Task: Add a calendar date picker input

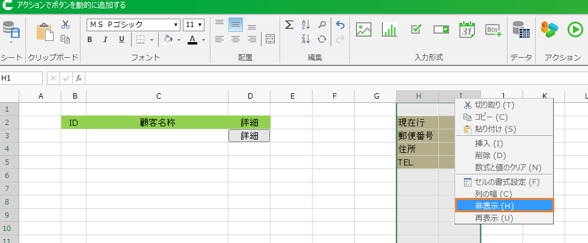Action: pos(467,29)
